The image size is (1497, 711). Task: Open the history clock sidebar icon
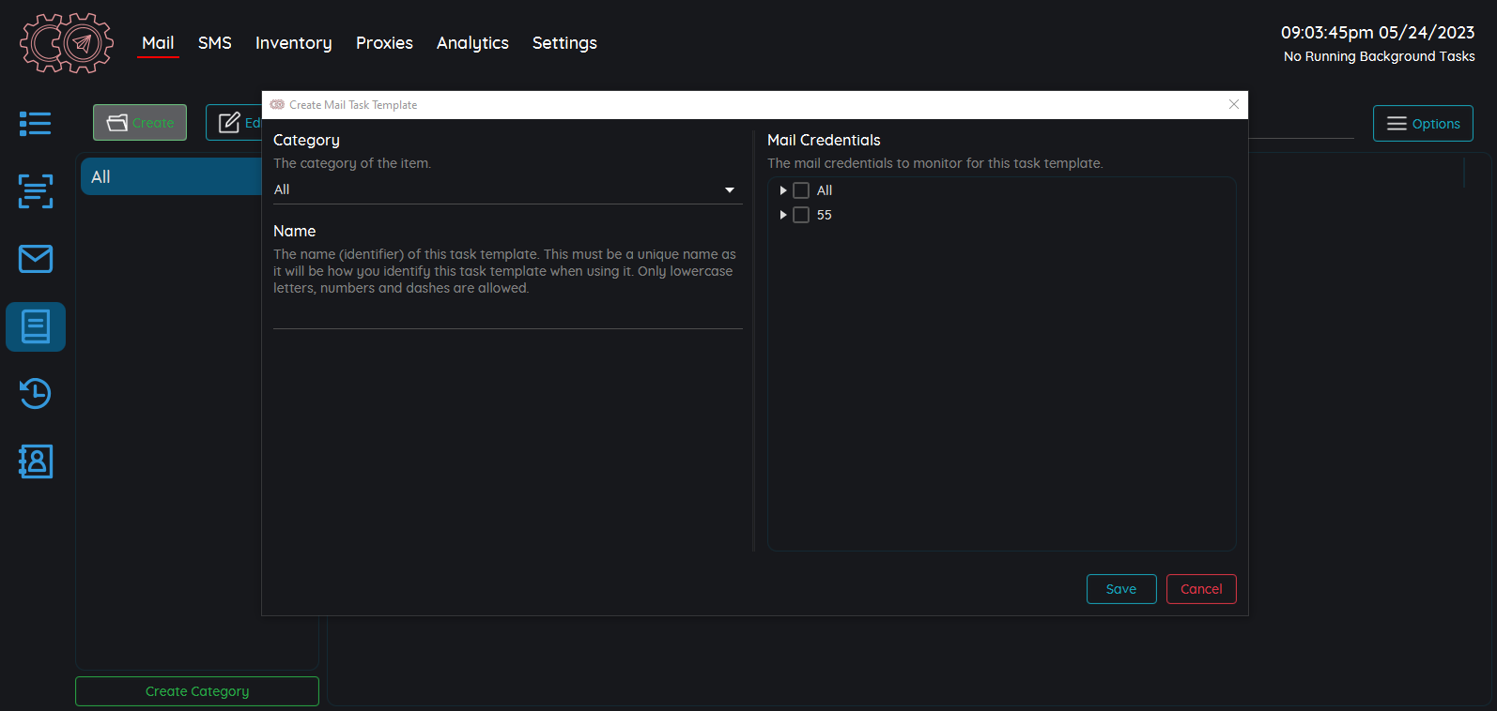(x=36, y=394)
